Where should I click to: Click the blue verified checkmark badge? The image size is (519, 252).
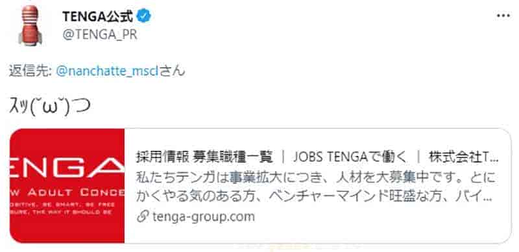(x=144, y=16)
